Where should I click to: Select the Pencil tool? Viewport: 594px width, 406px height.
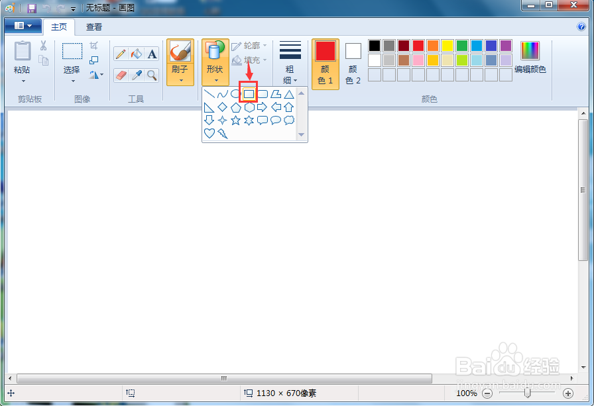121,54
